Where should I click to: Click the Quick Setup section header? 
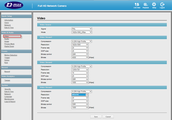[16, 16]
